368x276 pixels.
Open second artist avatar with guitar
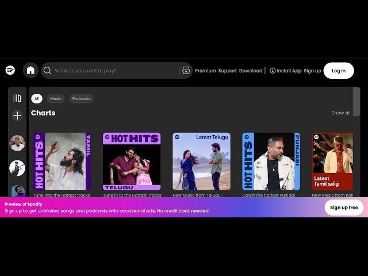17,168
